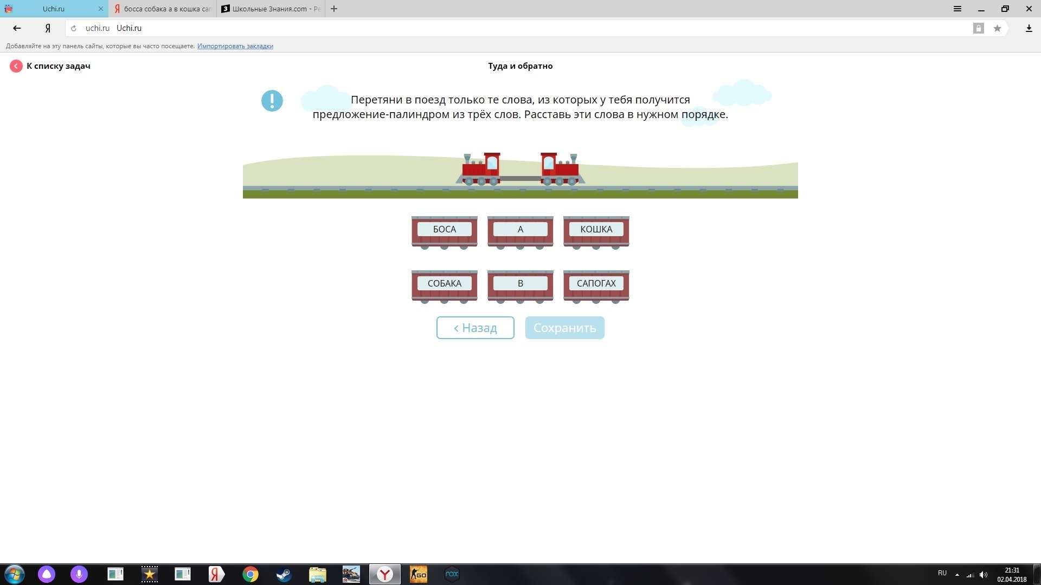This screenshot has height=585, width=1041.
Task: Click the Импортировать закладки link
Action: 235,46
